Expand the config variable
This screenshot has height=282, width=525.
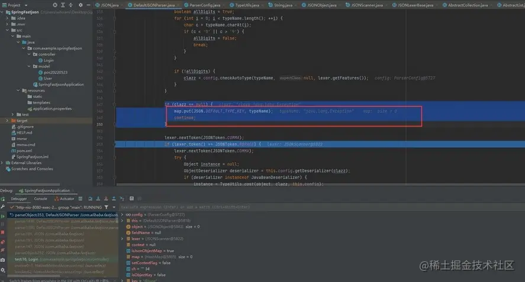coord(122,215)
